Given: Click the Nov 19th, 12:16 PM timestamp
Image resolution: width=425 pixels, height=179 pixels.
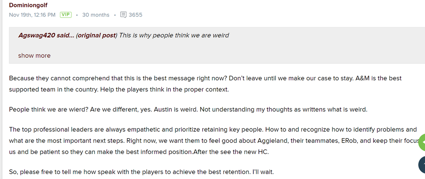Looking at the screenshot, I should click(32, 15).
